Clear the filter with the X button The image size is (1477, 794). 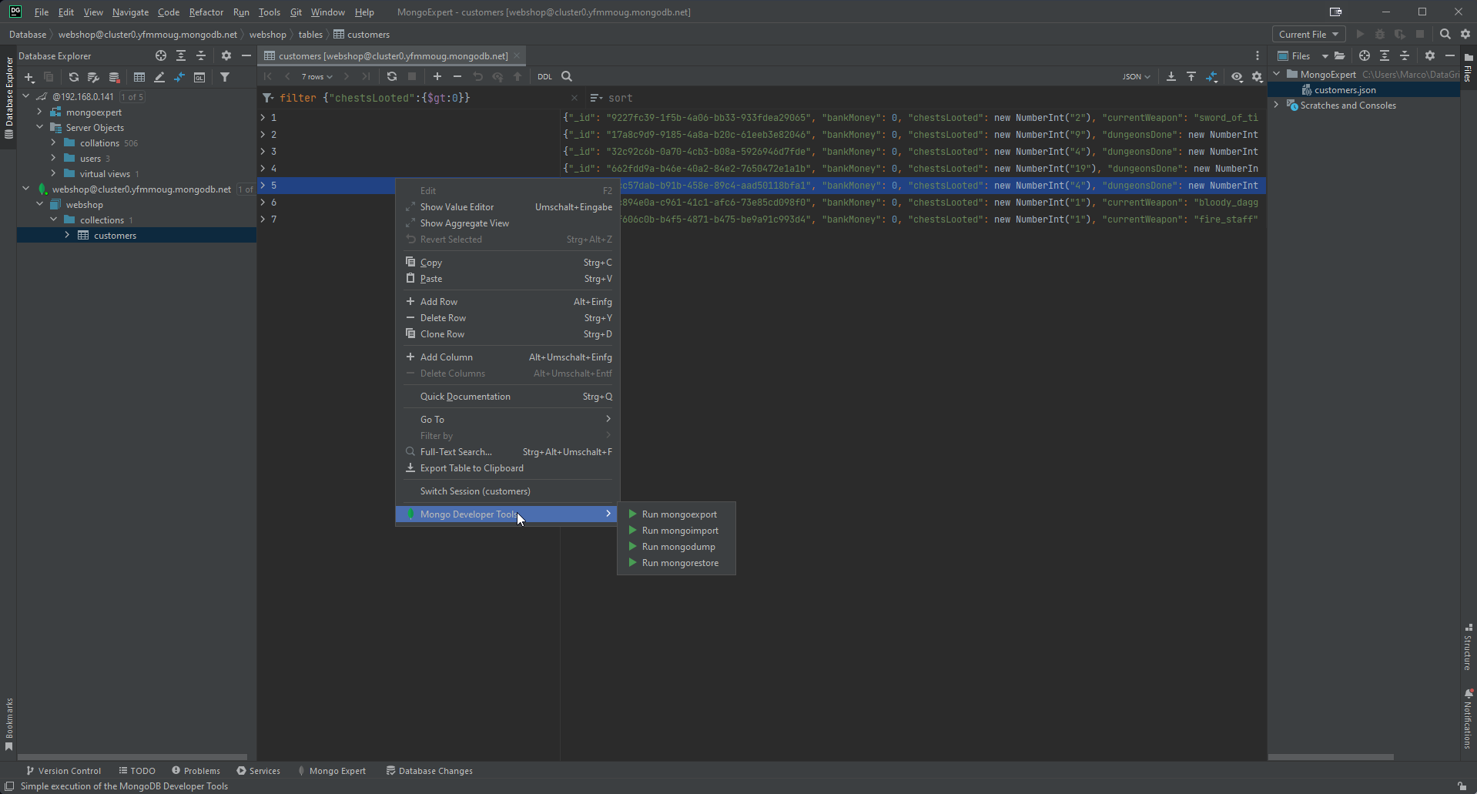[x=574, y=98]
